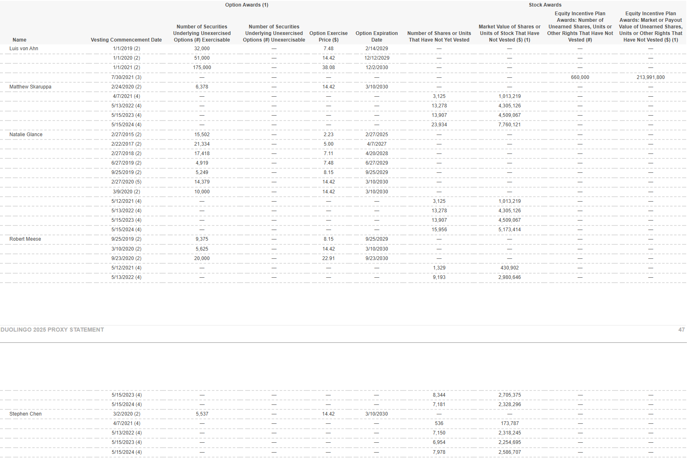Click the value 213,991,800
Viewport: 687px width, 460px height.
pyautogui.click(x=650, y=77)
